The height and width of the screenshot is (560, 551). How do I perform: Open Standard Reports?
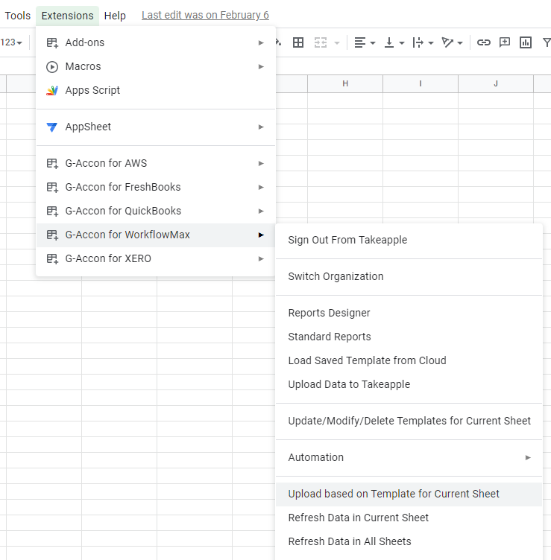pos(409,337)
